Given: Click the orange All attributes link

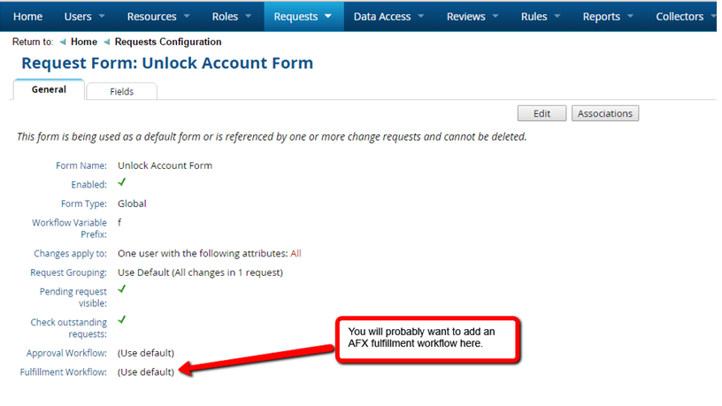Looking at the screenshot, I should (296, 253).
